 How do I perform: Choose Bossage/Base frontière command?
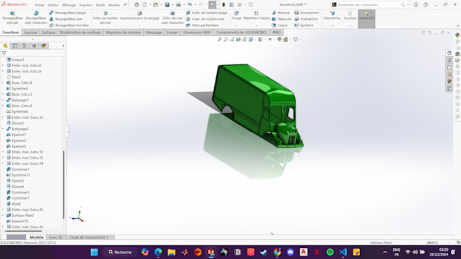coord(69,25)
